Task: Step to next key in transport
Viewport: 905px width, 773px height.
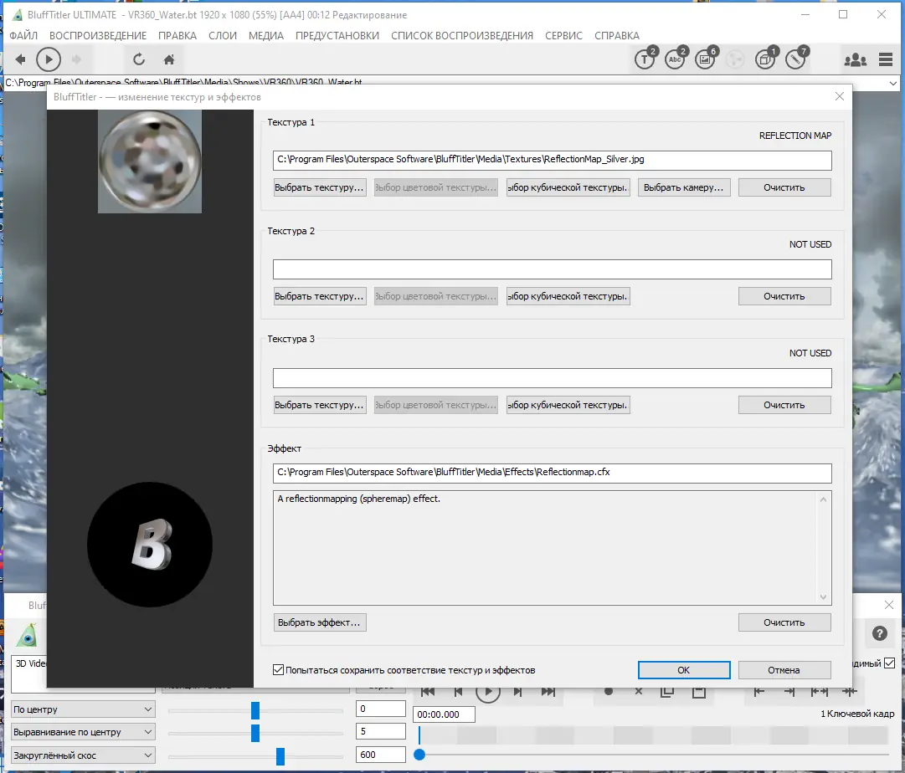Action: [x=517, y=692]
